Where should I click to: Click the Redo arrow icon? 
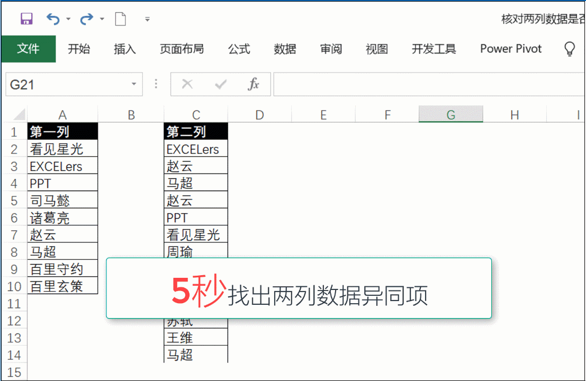tap(86, 19)
